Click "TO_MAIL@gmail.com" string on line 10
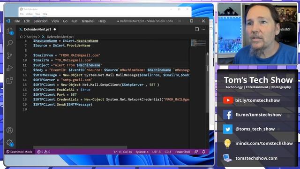 pos(74,60)
